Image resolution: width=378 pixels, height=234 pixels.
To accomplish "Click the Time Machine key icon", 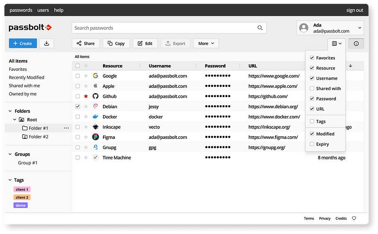I will pos(95,158).
